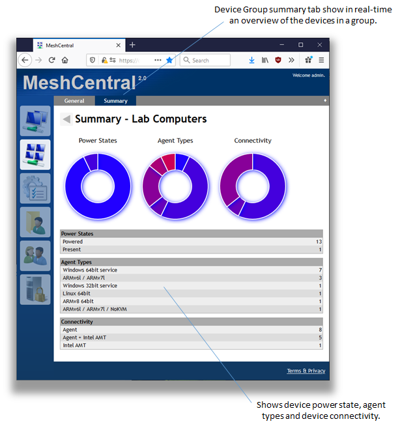Viewport: 400px width, 428px height.
Task: Maximize the browser window
Action: point(300,45)
